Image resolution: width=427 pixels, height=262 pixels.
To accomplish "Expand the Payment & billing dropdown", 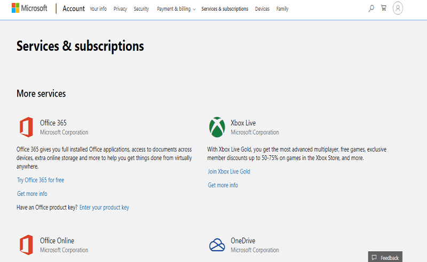I will point(176,9).
